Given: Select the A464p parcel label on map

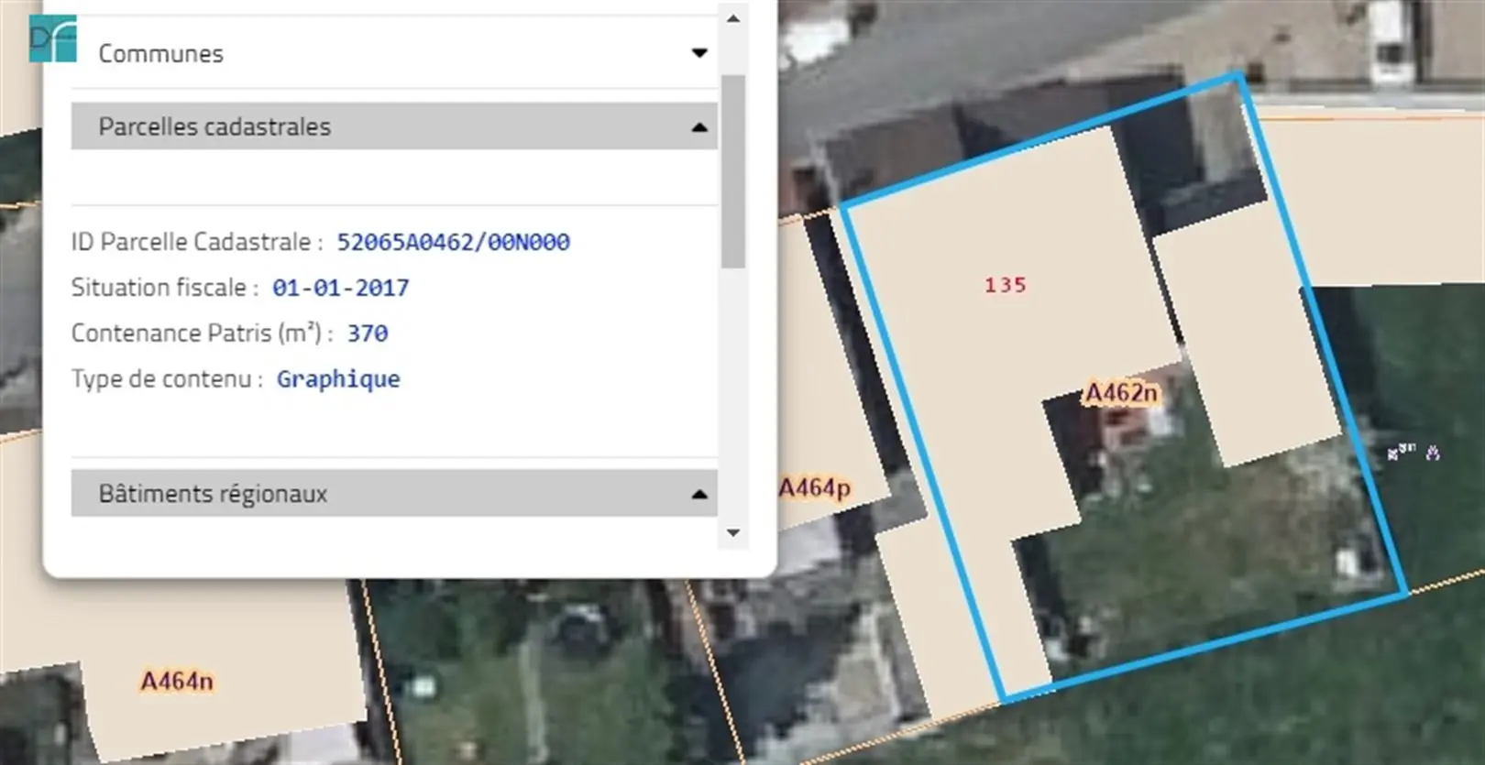Looking at the screenshot, I should pos(814,488).
